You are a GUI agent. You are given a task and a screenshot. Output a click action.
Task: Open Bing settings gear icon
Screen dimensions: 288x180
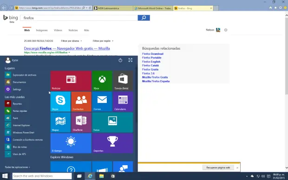coord(226,30)
